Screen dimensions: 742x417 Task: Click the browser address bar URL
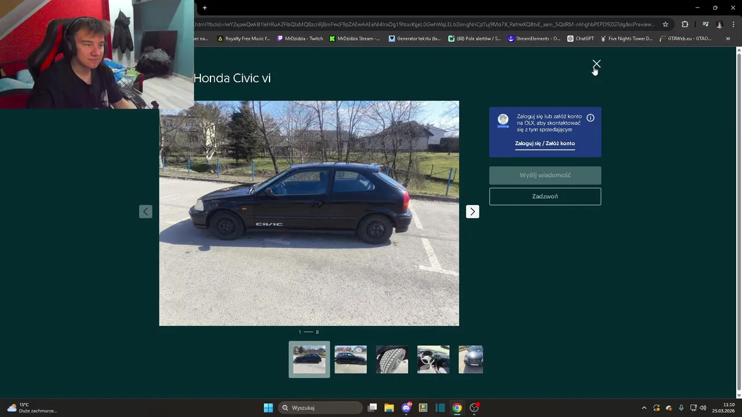pos(424,24)
